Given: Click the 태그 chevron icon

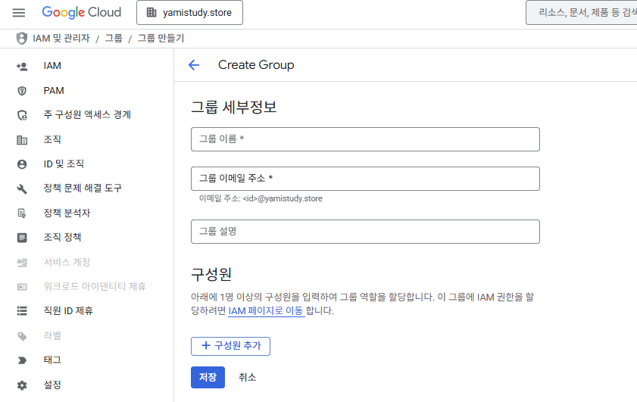Looking at the screenshot, I should (x=22, y=360).
